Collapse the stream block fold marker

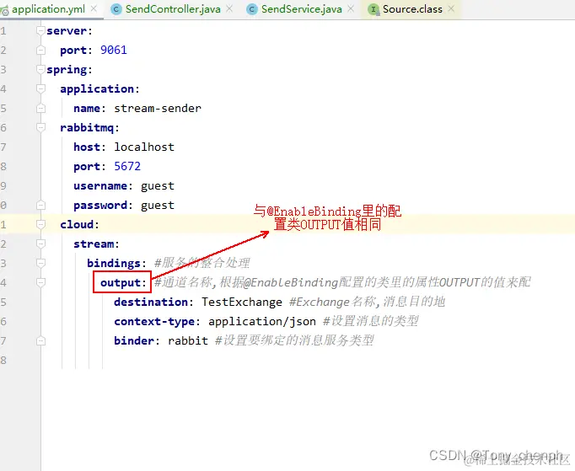pyautogui.click(x=40, y=244)
